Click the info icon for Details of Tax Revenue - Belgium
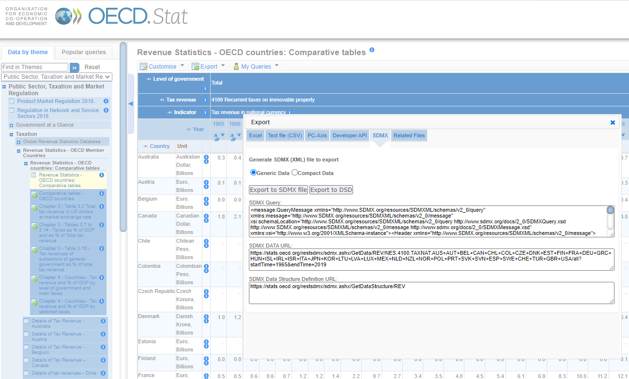 [103, 347]
